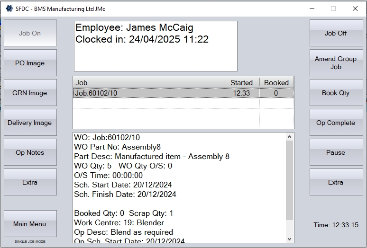Open Amend Group Job
Viewport: 367px width, 248px height.
pos(336,63)
